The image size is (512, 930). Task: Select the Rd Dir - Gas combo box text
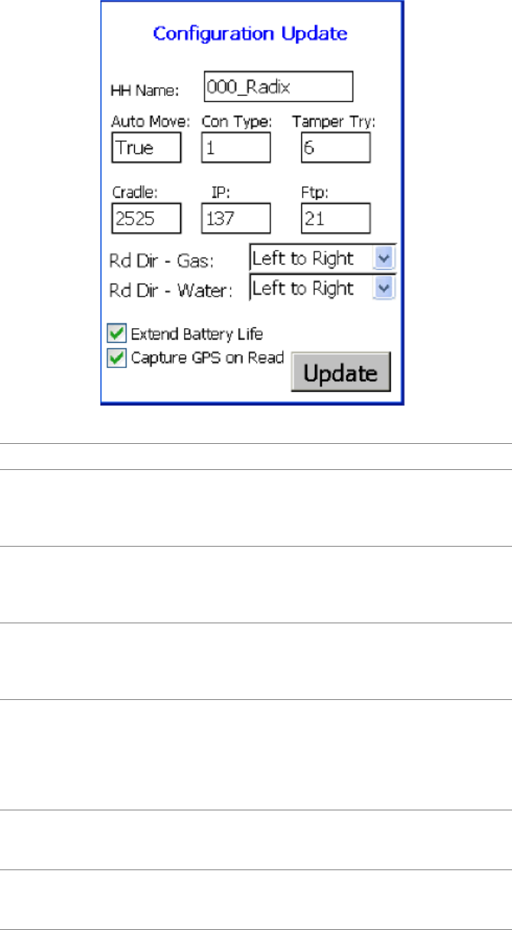[x=313, y=258]
